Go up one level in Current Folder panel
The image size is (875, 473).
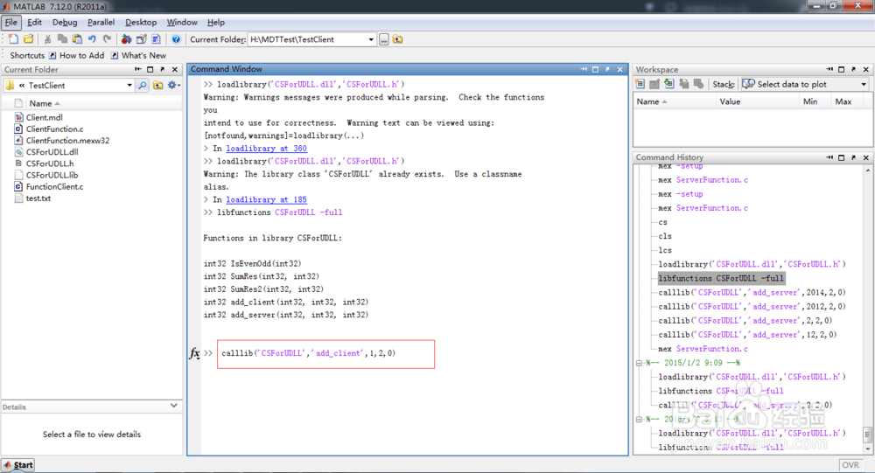pos(158,86)
